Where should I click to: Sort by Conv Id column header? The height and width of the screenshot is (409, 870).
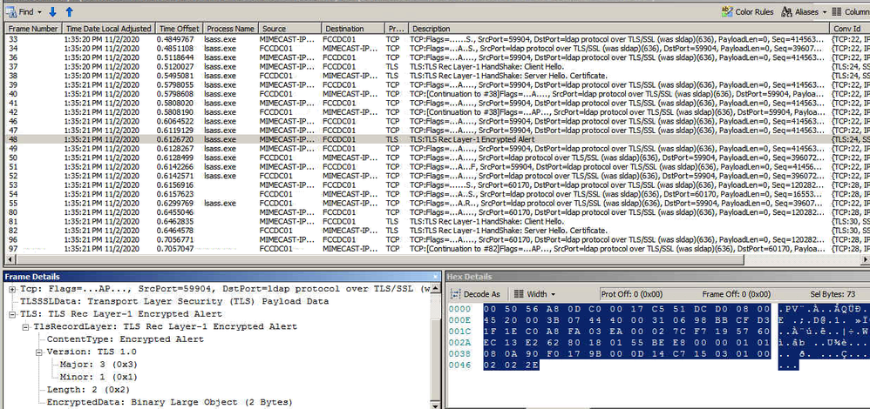point(850,28)
